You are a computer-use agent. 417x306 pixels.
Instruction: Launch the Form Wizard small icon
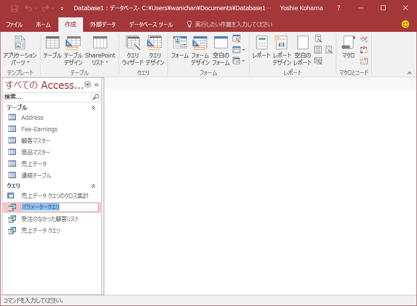tap(236, 39)
